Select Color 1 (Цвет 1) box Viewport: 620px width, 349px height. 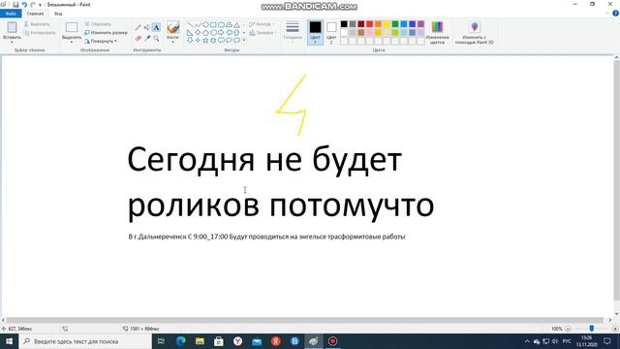coord(315,32)
